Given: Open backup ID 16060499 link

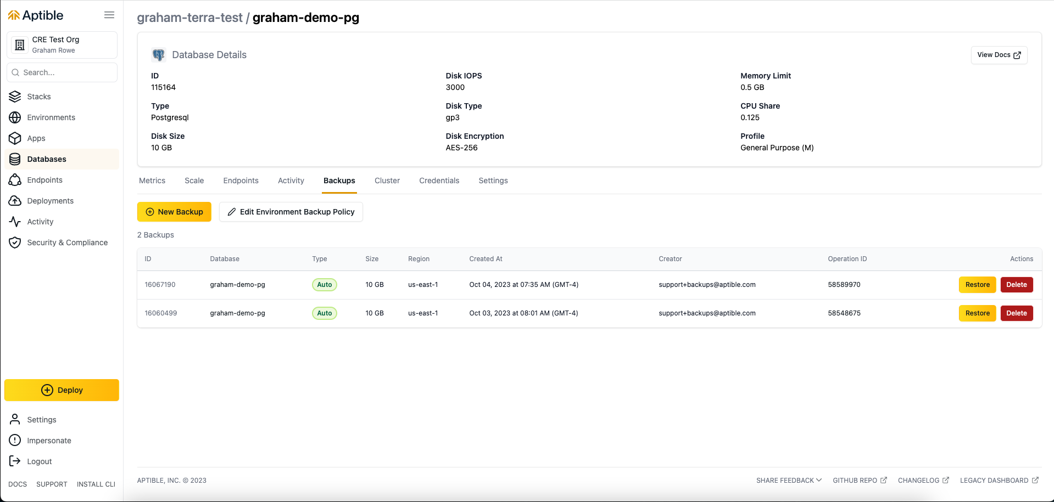Looking at the screenshot, I should [161, 313].
